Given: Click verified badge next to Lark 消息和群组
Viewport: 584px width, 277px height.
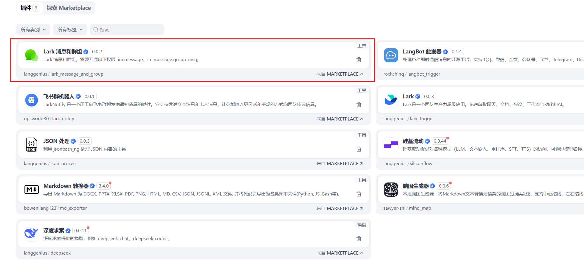Looking at the screenshot, I should 86,52.
